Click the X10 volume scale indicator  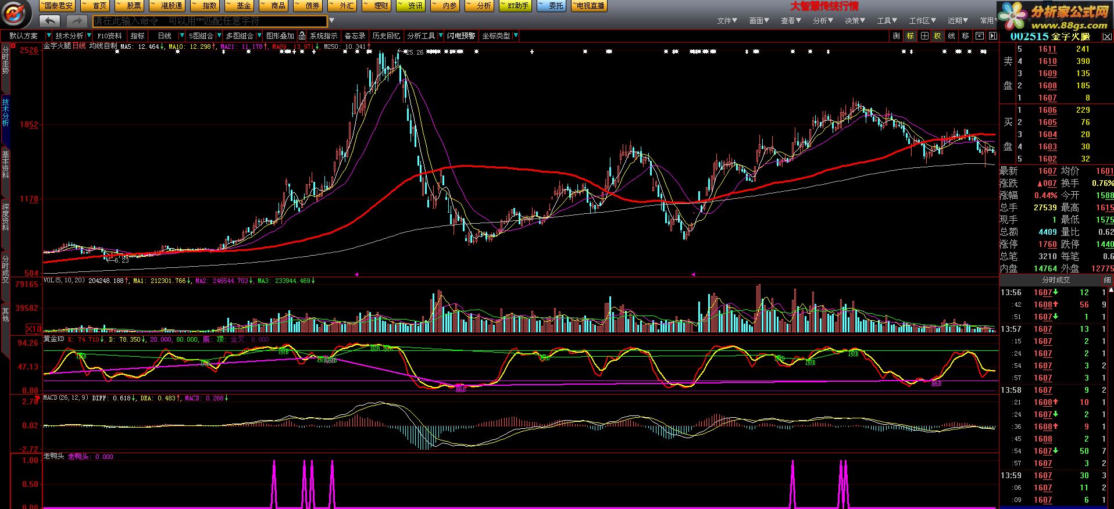click(x=34, y=328)
